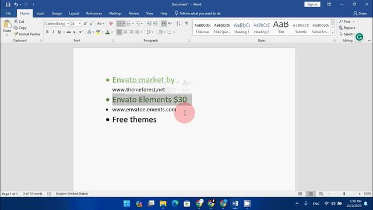Viewport: 373px width, 210px height.
Task: Open the borders dropdown
Action: click(x=174, y=32)
